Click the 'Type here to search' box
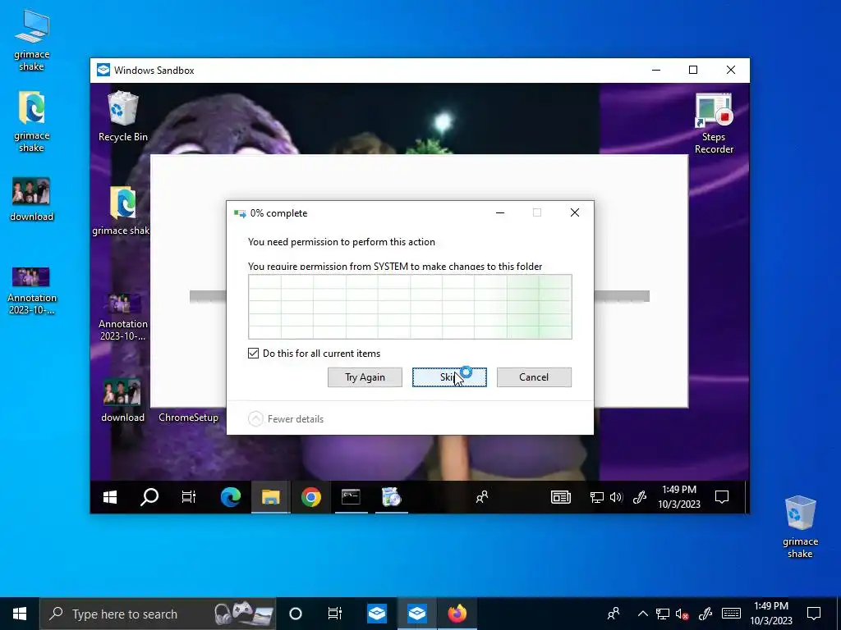The width and height of the screenshot is (841, 630). tap(158, 614)
